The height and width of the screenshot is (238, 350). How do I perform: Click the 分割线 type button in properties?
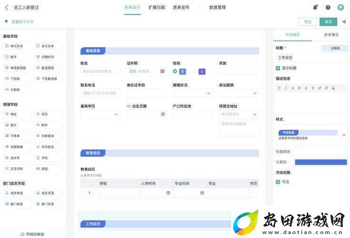(x=335, y=48)
